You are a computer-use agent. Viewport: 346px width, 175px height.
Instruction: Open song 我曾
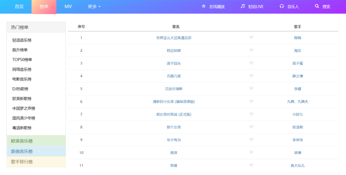174,165
